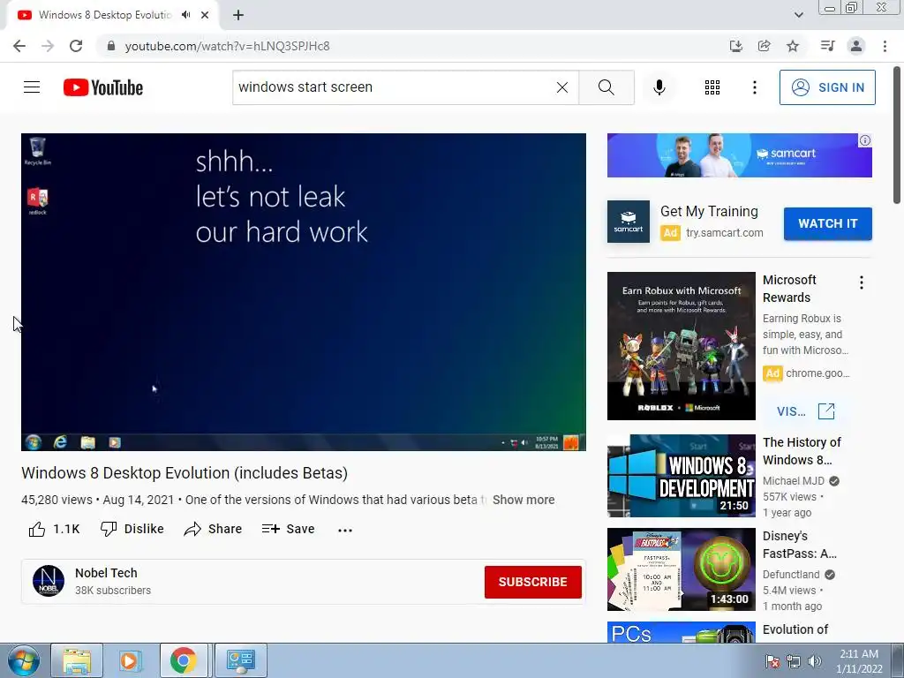Open the YouTube hamburger guide menu
Viewport: 904px width, 678px height.
pos(32,87)
